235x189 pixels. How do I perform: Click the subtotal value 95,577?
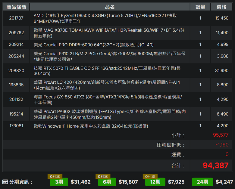(x=221, y=135)
